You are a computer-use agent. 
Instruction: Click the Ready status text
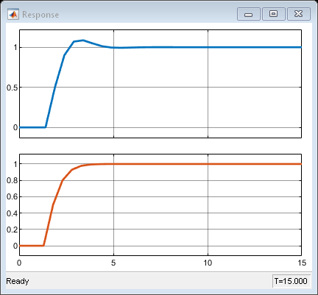(x=18, y=281)
